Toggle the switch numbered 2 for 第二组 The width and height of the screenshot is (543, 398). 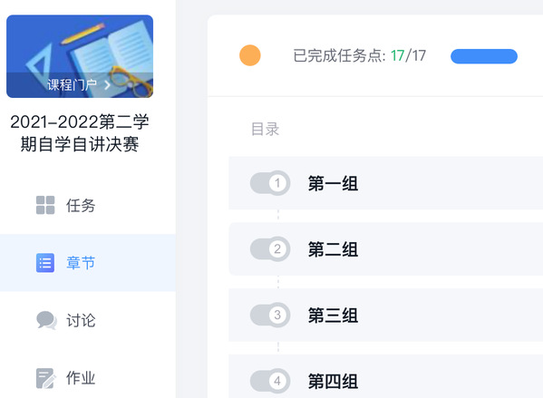click(270, 248)
